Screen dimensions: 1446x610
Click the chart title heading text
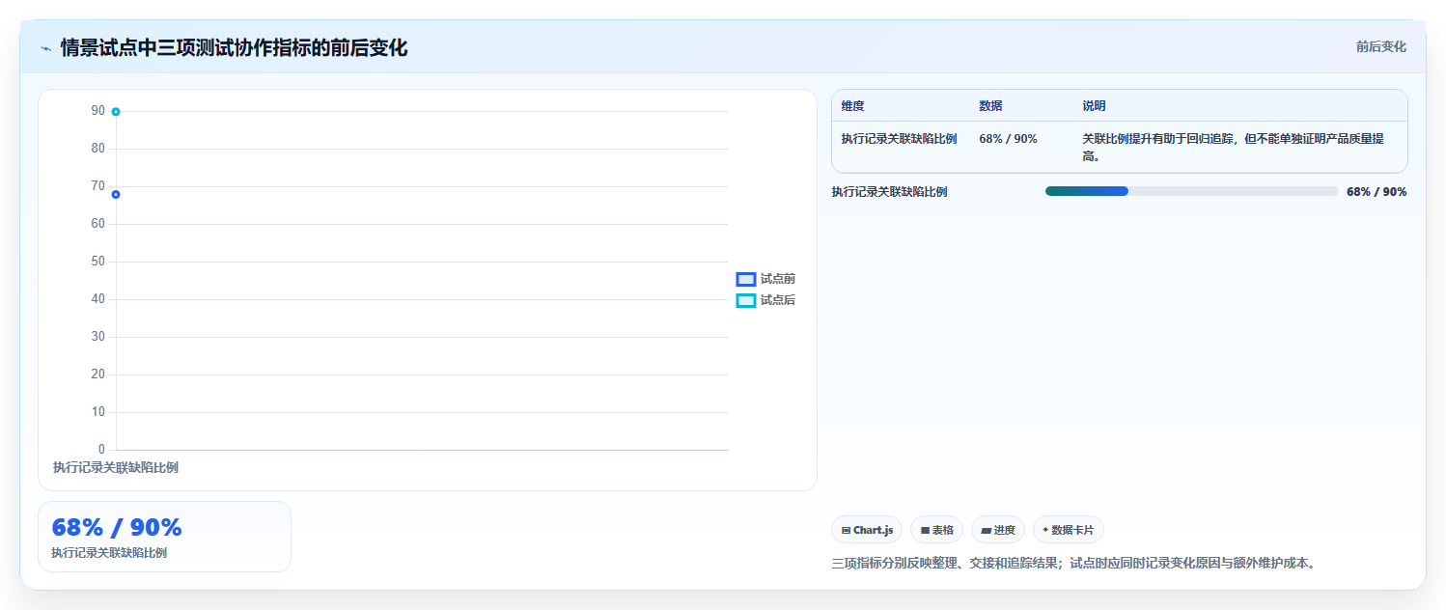[x=234, y=47]
